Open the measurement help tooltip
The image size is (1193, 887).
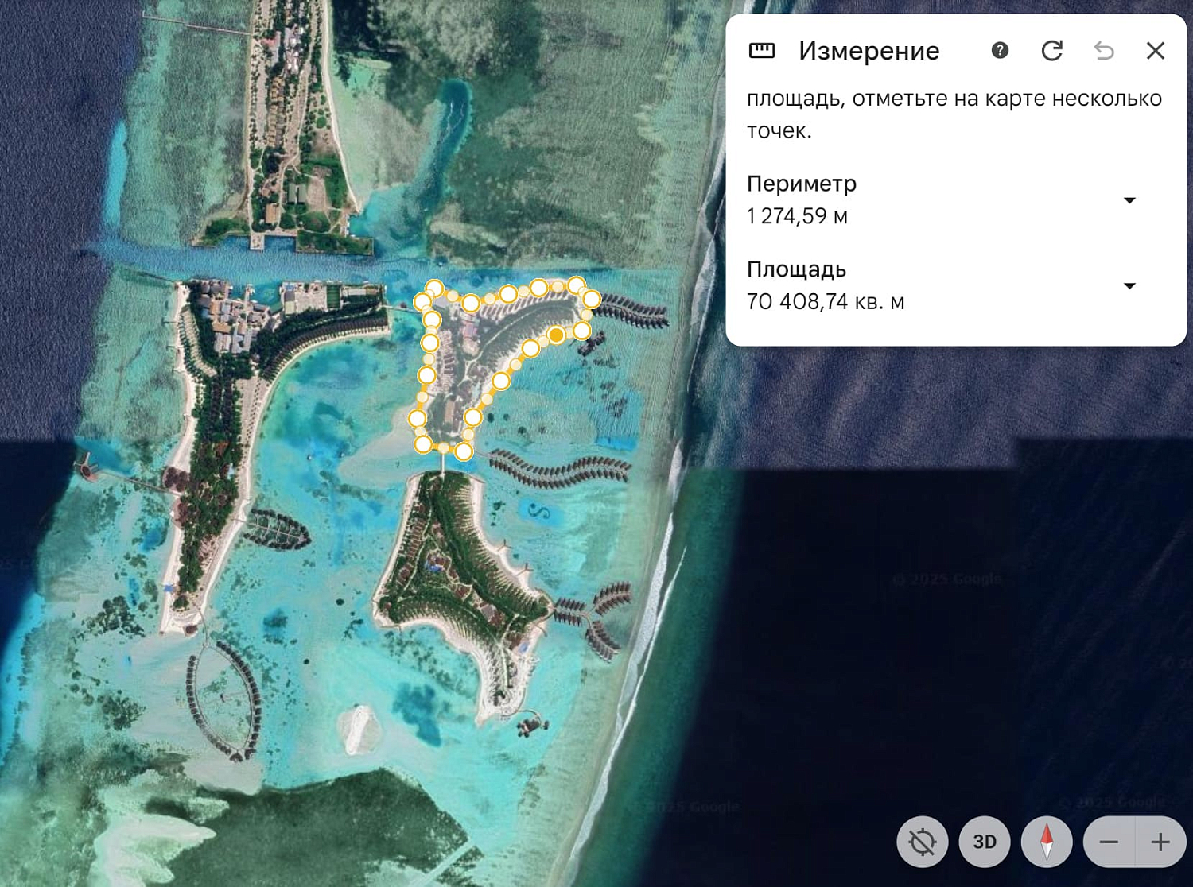[x=999, y=51]
